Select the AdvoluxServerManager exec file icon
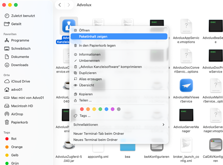This screenshot has height=165, width=223. [x=186, y=115]
